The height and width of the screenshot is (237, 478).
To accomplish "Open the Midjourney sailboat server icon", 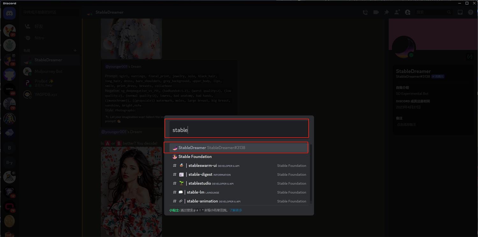I will [x=9, y=177].
